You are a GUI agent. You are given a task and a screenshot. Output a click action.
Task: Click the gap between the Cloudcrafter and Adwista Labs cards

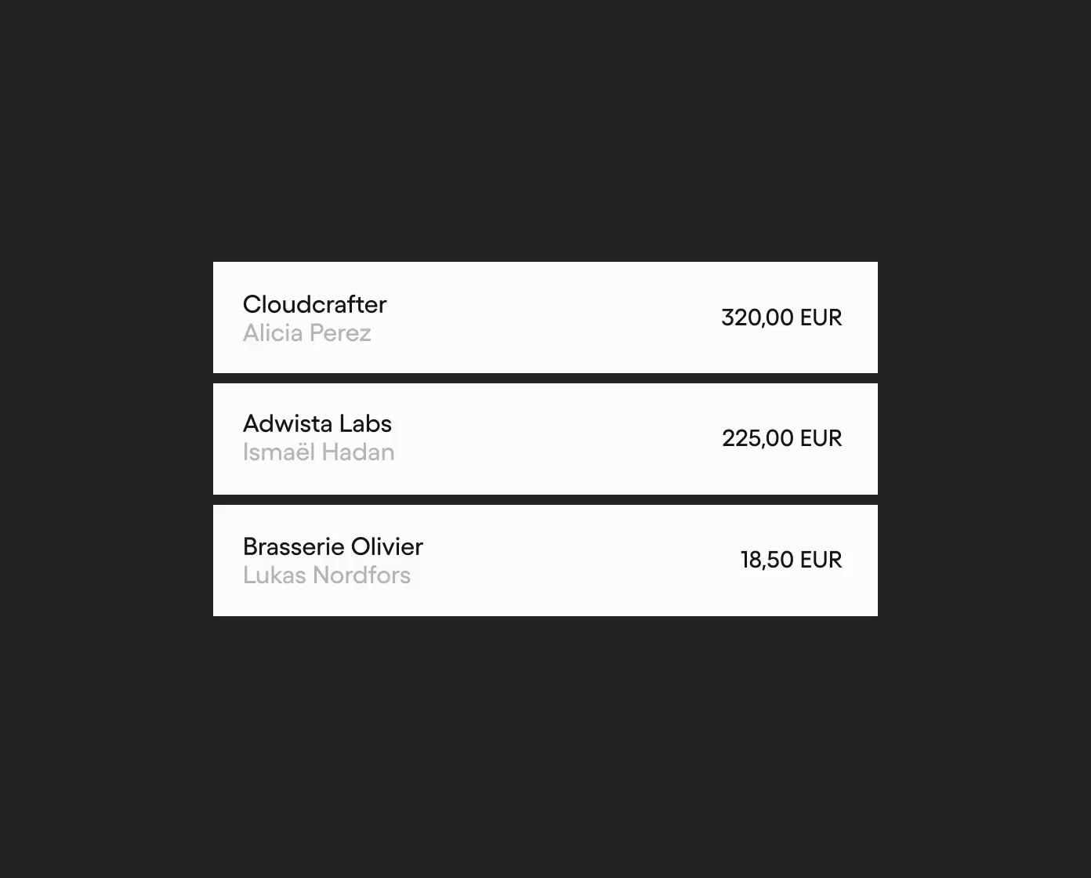click(545, 379)
